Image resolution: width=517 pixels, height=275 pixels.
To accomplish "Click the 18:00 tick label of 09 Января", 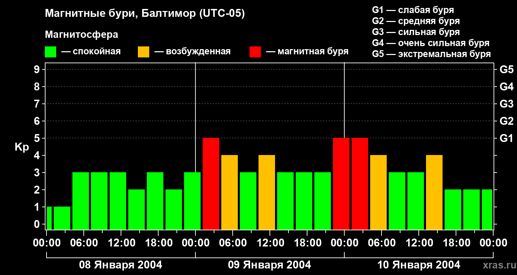I will pos(307,243).
